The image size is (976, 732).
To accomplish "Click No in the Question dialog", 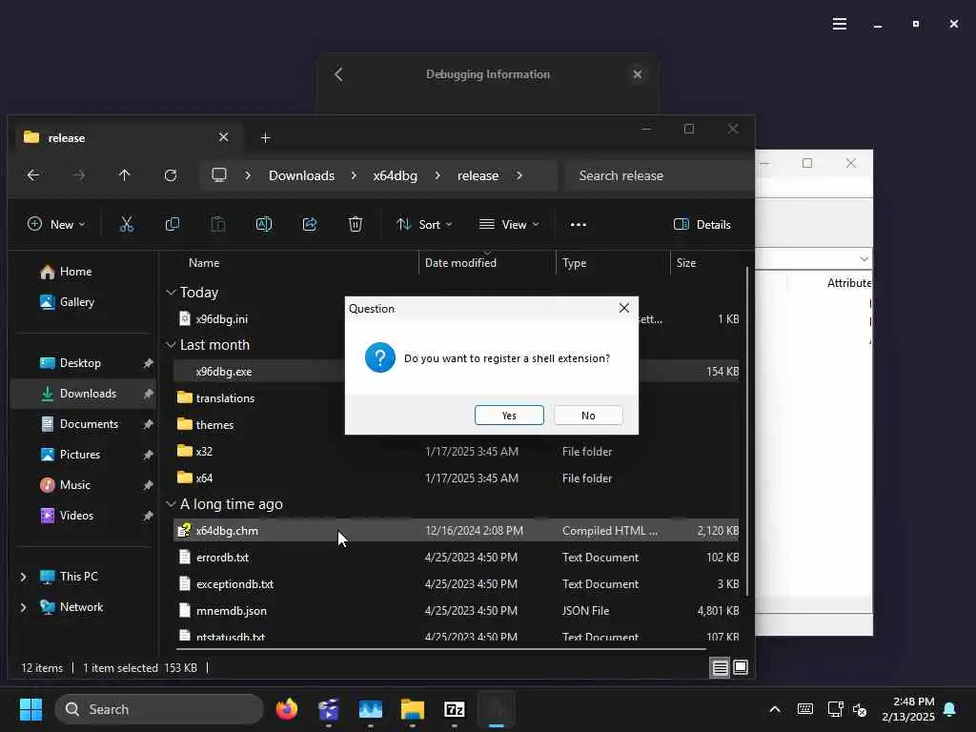I will (587, 416).
